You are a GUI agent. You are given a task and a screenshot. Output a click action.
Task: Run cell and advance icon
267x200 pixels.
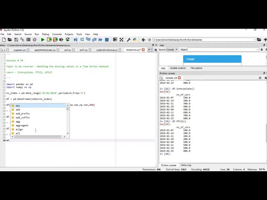tap(55, 40)
